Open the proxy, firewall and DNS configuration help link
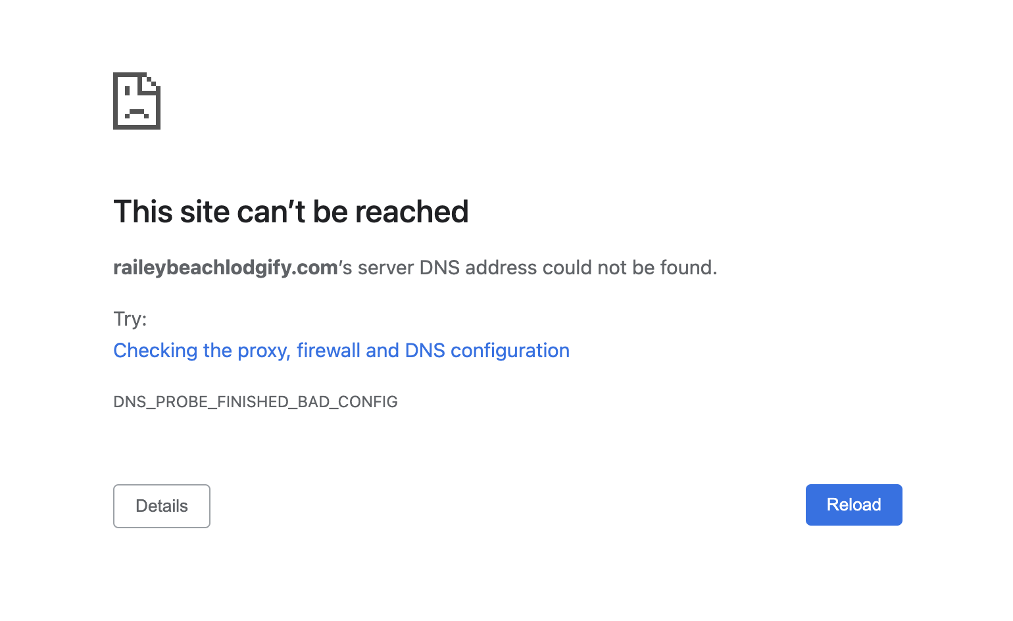1013x621 pixels. (341, 350)
